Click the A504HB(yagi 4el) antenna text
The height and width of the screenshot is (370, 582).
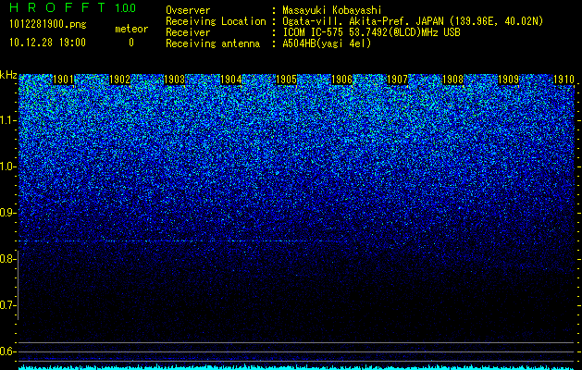[327, 43]
